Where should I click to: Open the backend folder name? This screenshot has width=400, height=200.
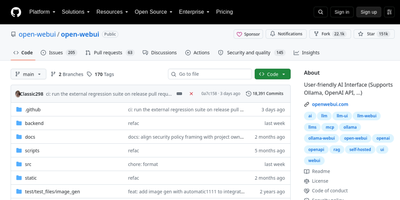(x=34, y=123)
